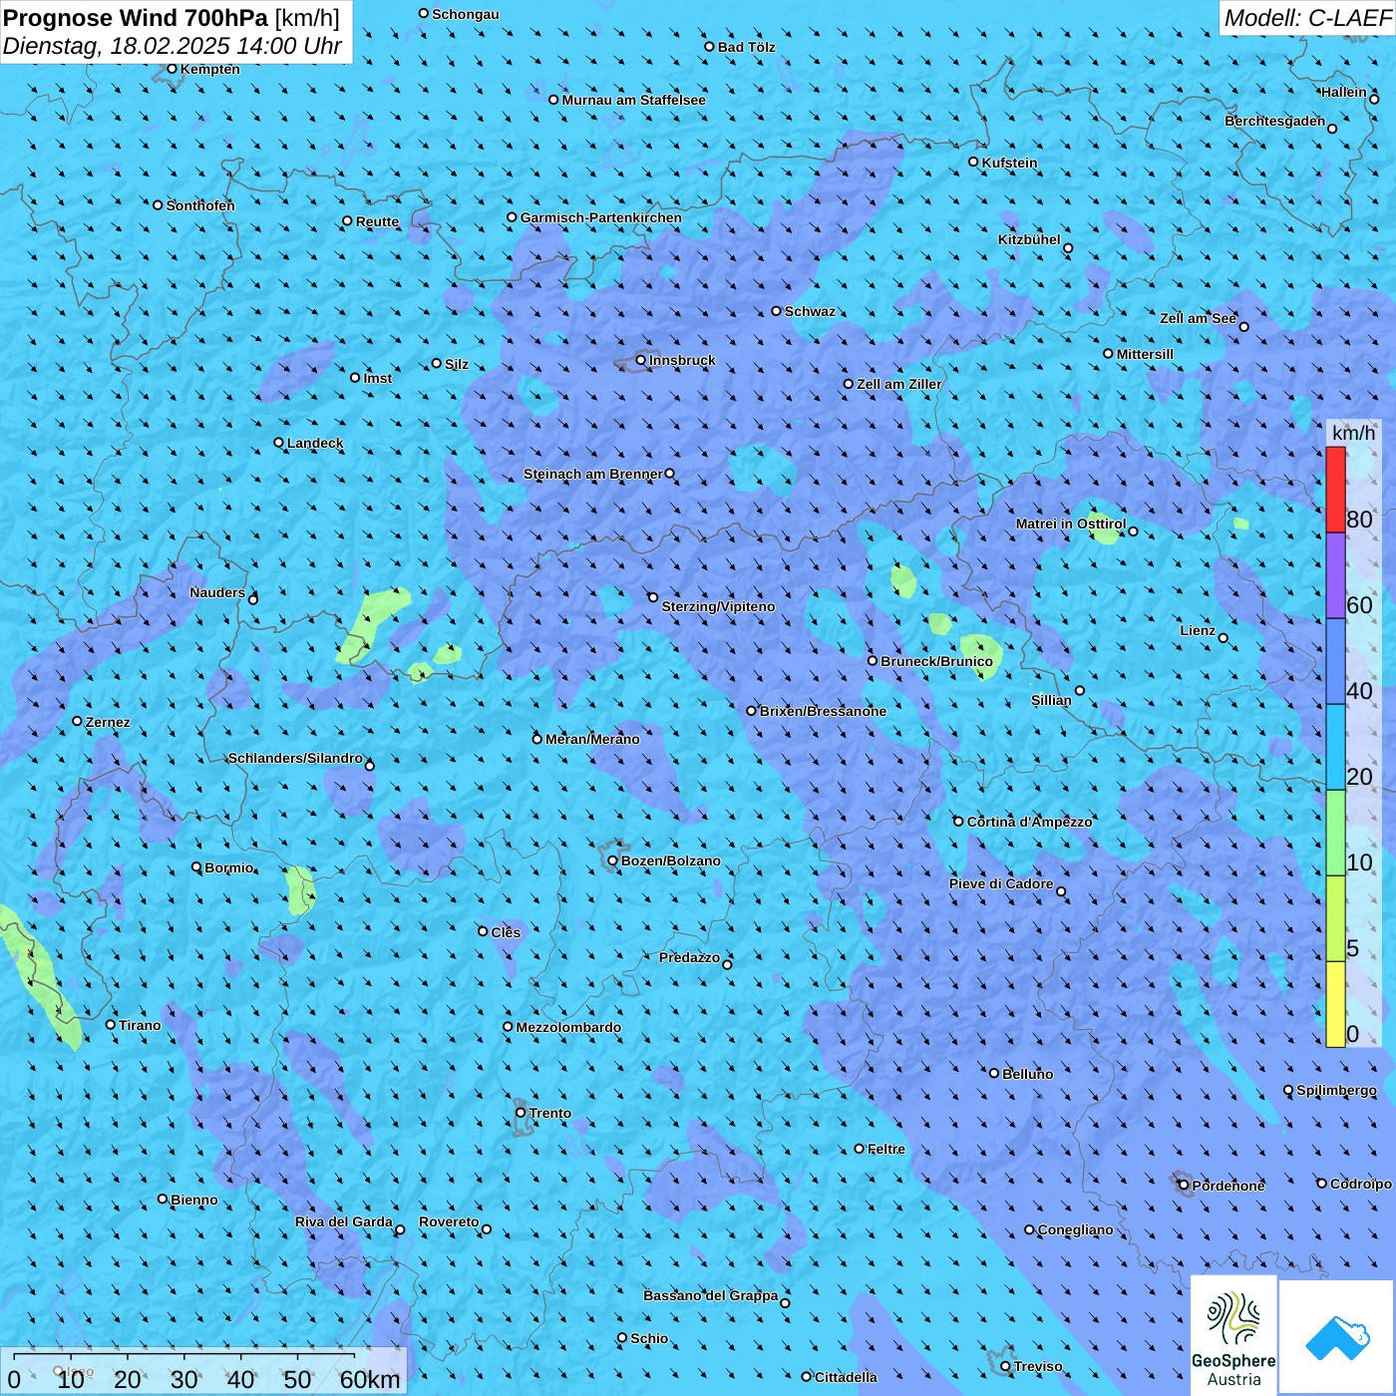Click the '60km' scale bar label
Viewport: 1396px width, 1396px height.
tap(370, 1379)
